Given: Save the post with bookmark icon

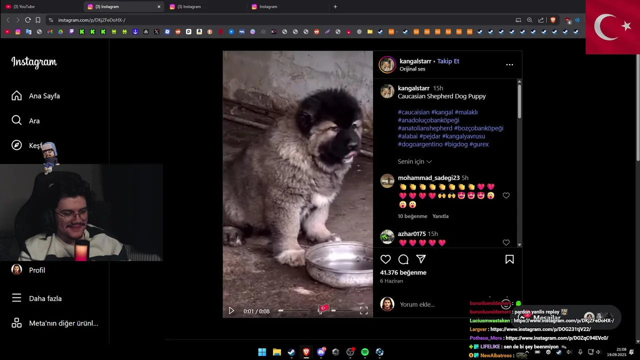Looking at the screenshot, I should [509, 259].
